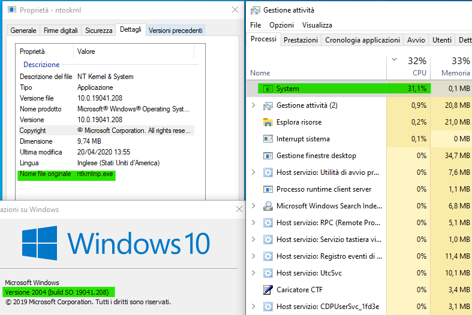This screenshot has height=315, width=472.
Task: Click the Interrupt sistema process icon
Action: click(x=268, y=139)
